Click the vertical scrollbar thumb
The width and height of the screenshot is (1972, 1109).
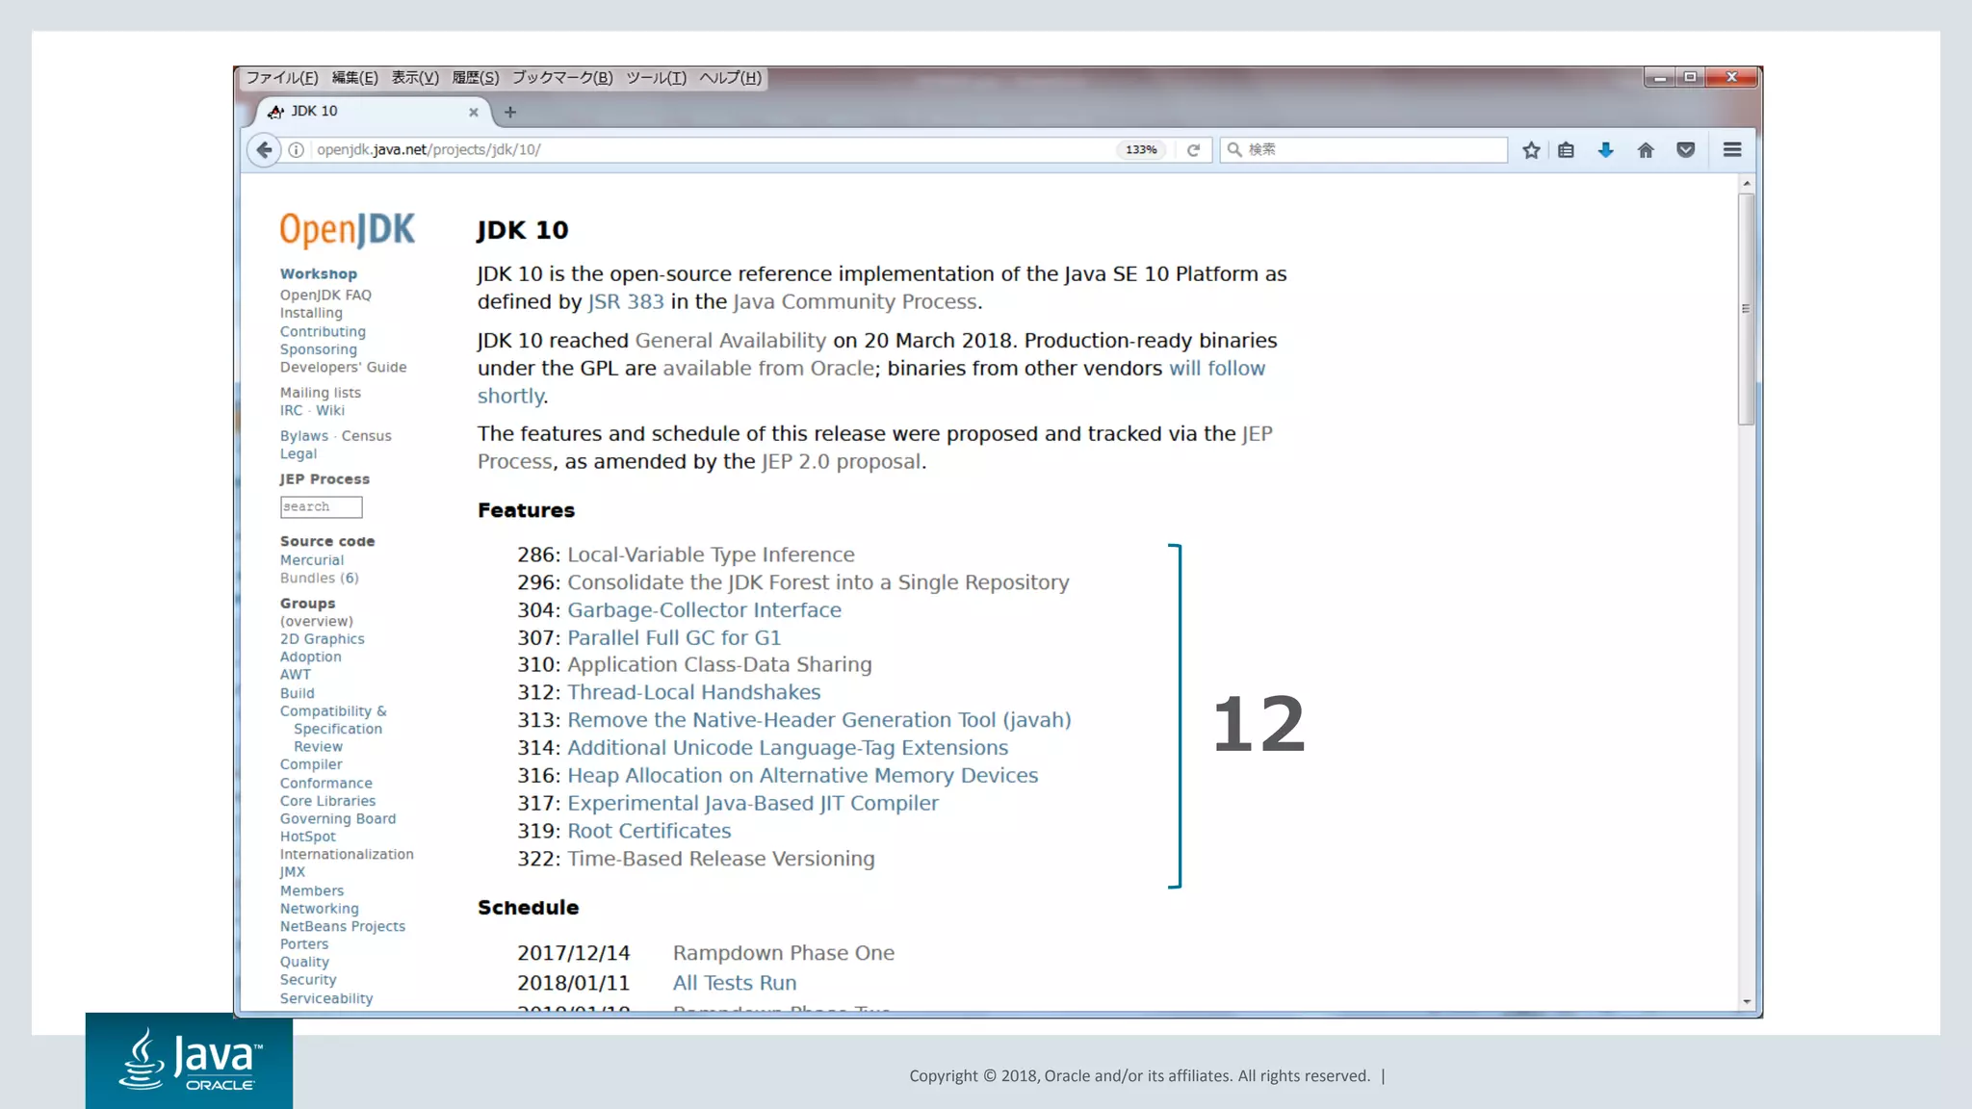[x=1747, y=309]
